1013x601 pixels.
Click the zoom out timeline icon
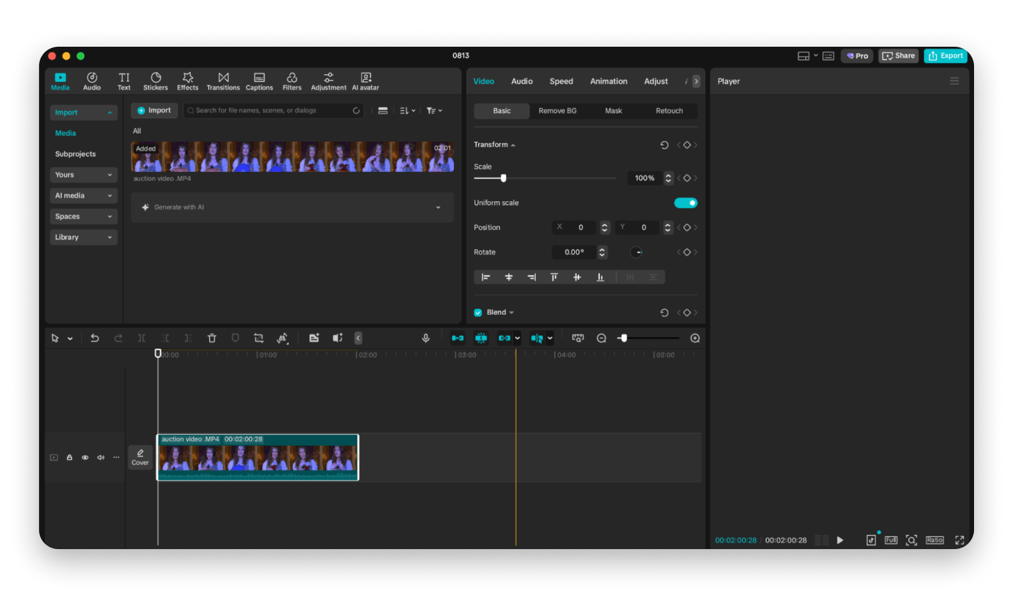[x=601, y=338]
